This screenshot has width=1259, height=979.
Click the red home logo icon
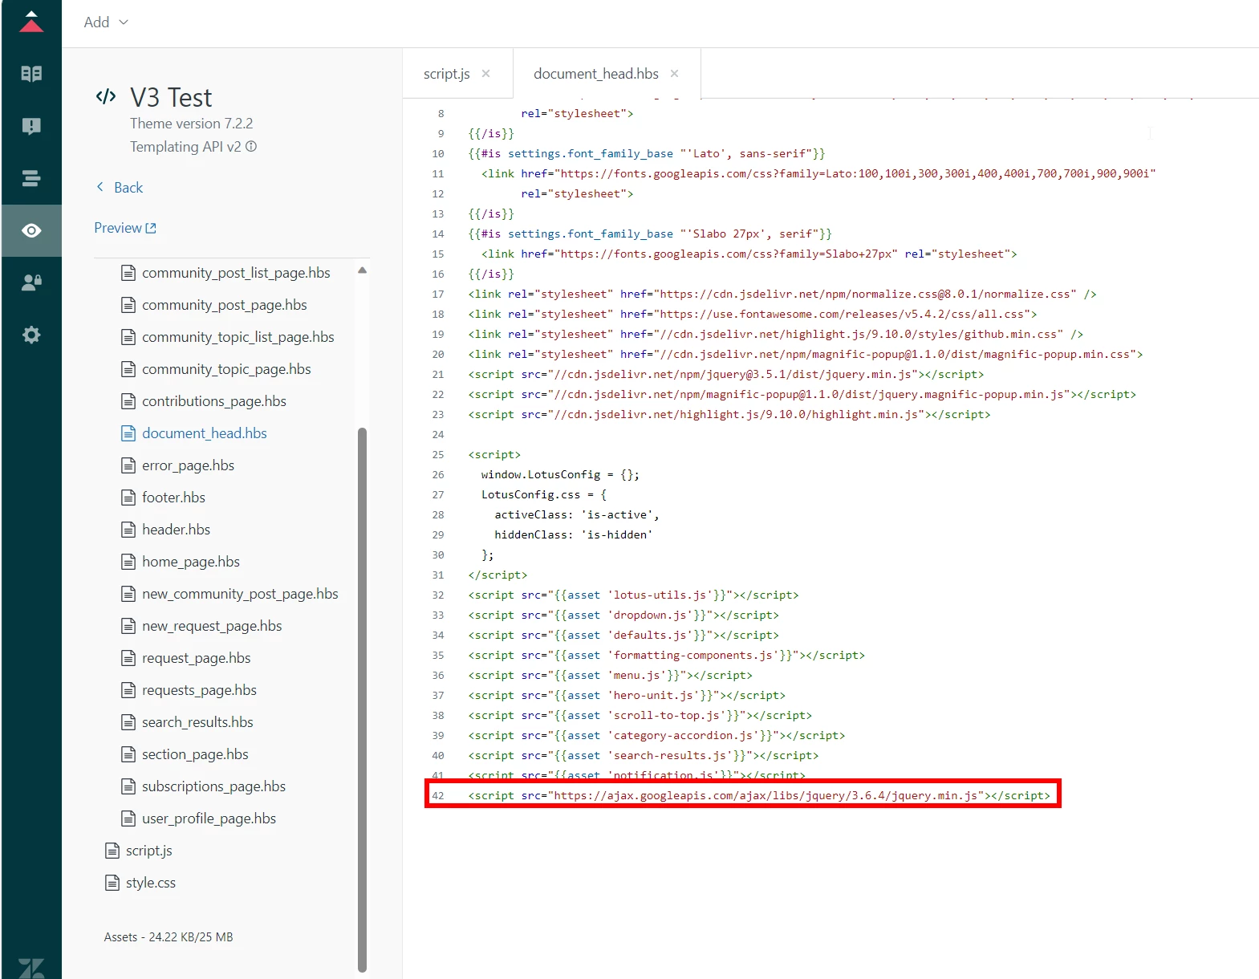click(31, 22)
